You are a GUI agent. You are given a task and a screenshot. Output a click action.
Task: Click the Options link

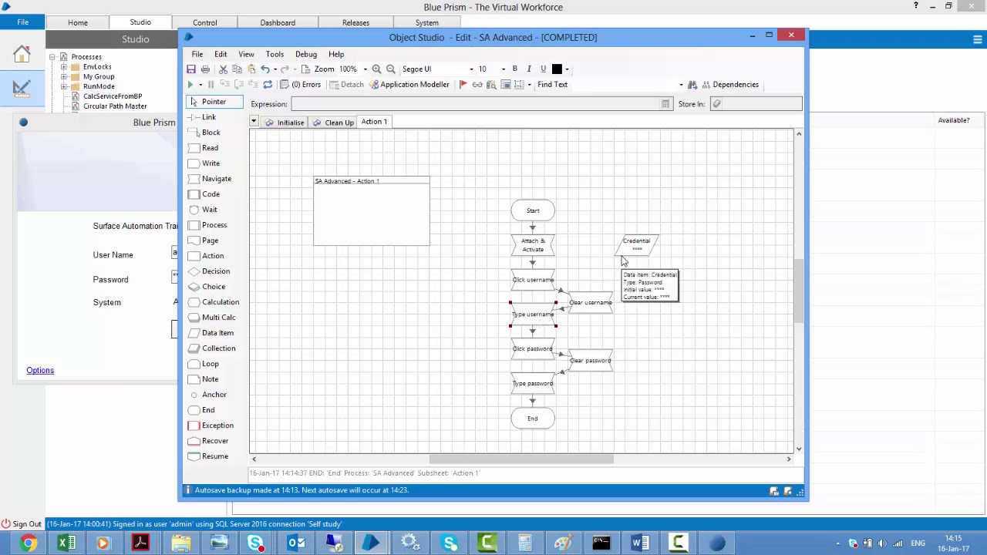coord(40,370)
